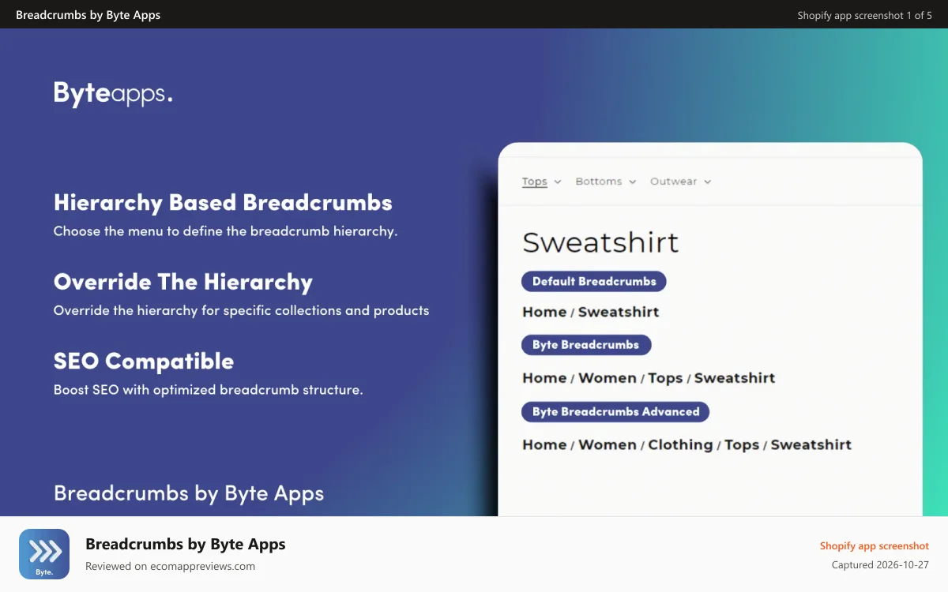
Task: Click the Hierarchy Based Breadcrumbs heading
Action: click(223, 203)
